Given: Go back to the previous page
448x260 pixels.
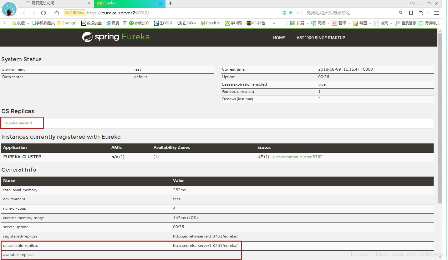Looking at the screenshot, I should coord(24,13).
